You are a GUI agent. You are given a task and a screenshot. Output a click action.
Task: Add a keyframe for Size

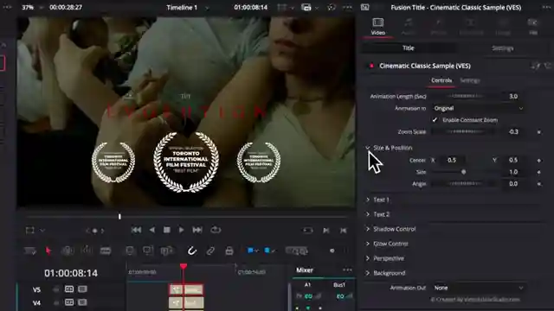click(x=538, y=172)
